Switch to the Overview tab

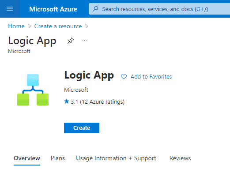coord(27,158)
